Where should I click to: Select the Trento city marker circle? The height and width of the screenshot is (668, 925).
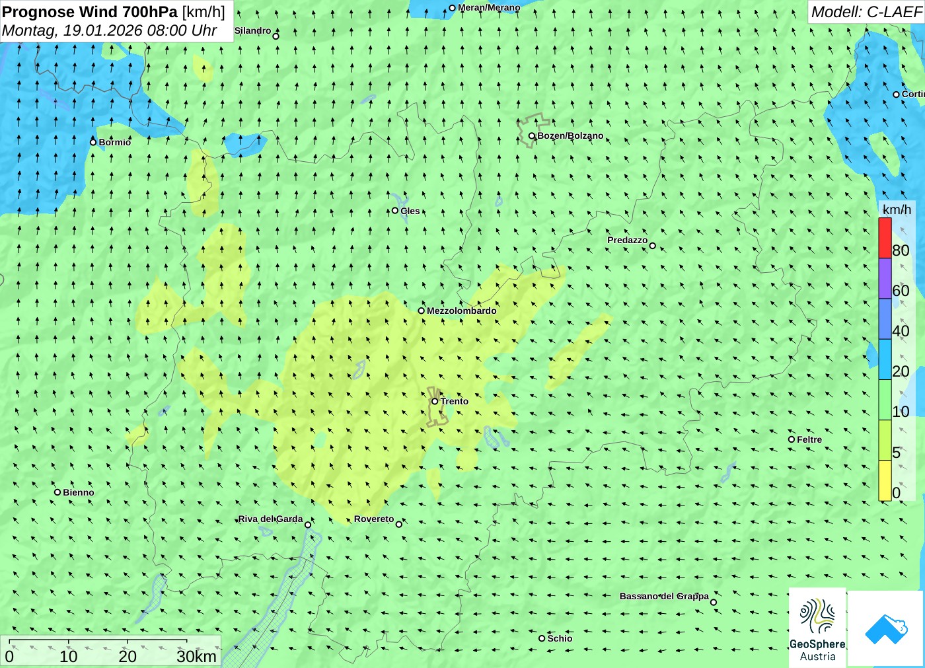click(435, 401)
